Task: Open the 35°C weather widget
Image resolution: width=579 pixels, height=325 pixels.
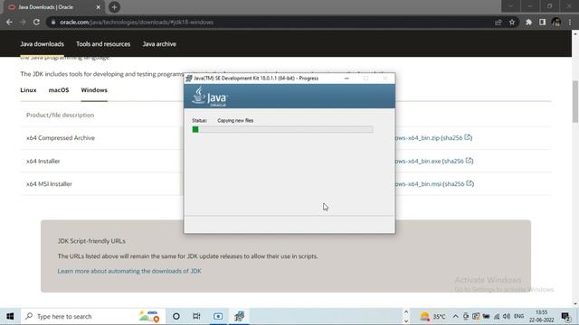Action: [x=432, y=316]
